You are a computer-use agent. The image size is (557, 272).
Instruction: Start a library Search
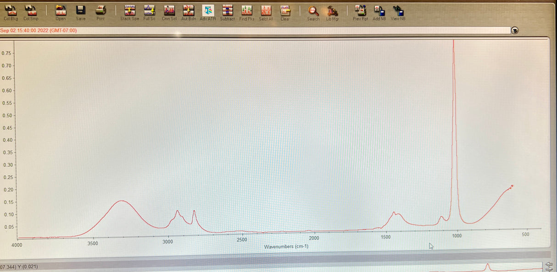(x=313, y=12)
